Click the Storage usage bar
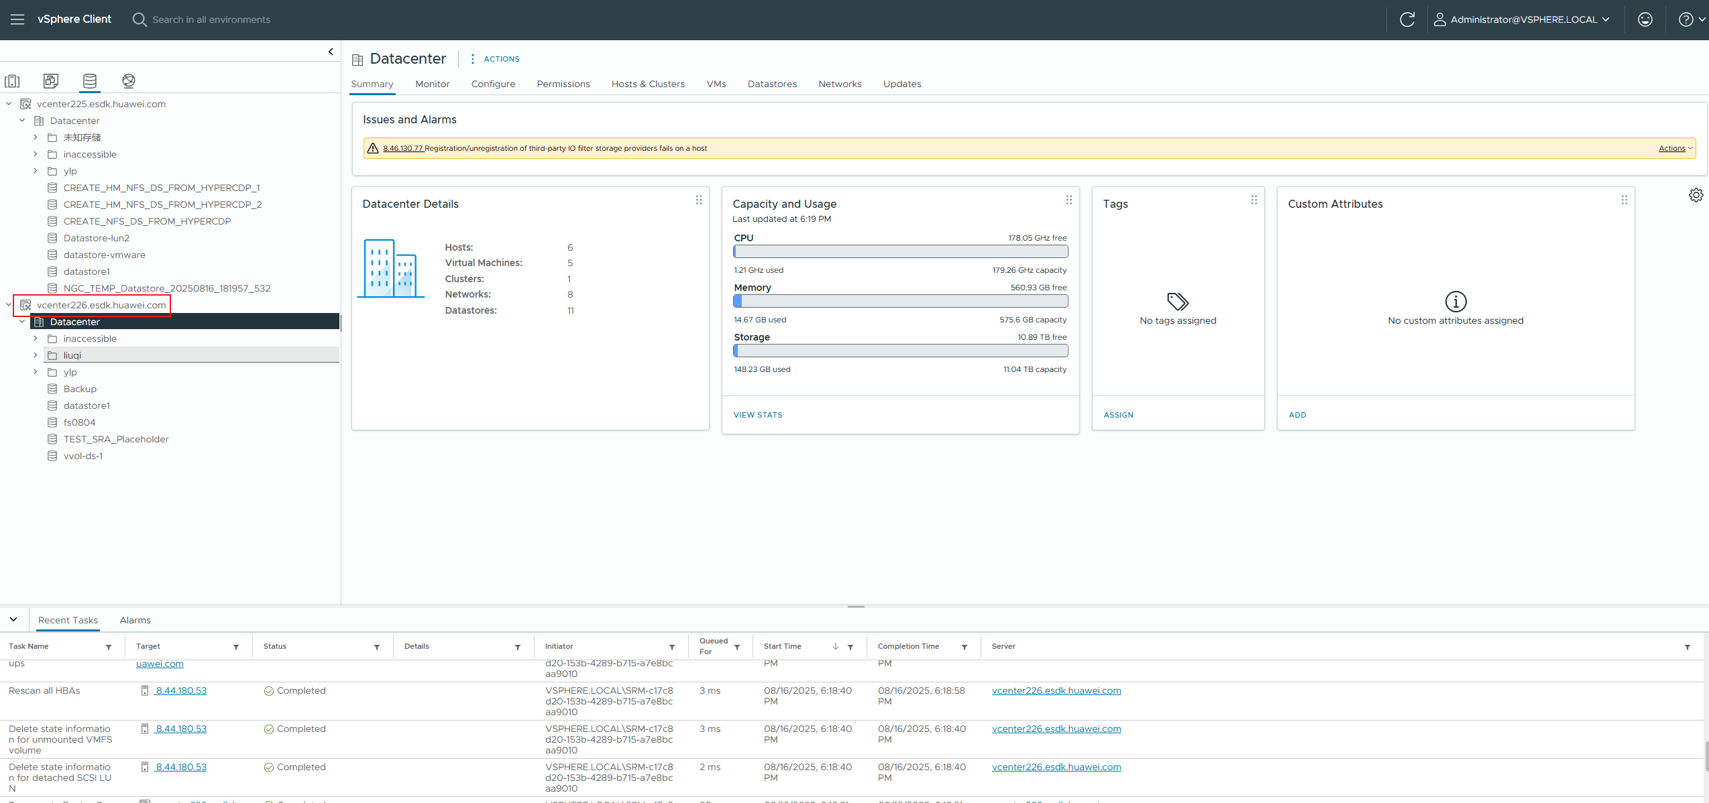Viewport: 1709px width, 803px height. pos(900,351)
